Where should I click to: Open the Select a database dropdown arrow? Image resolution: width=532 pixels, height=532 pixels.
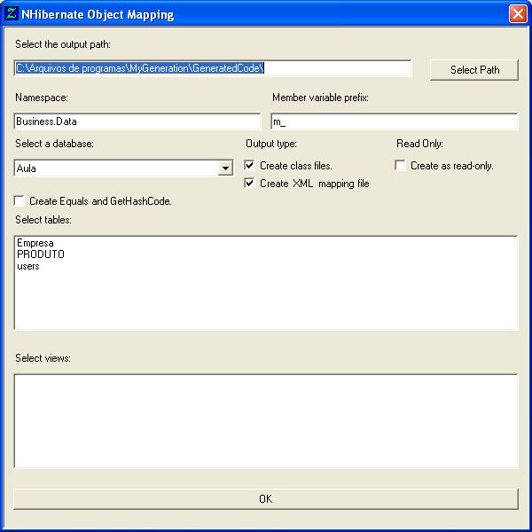(x=225, y=168)
